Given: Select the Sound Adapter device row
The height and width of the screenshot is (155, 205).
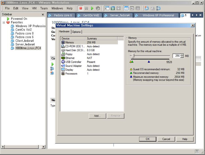Looking at the screenshot, I should 89,66.
